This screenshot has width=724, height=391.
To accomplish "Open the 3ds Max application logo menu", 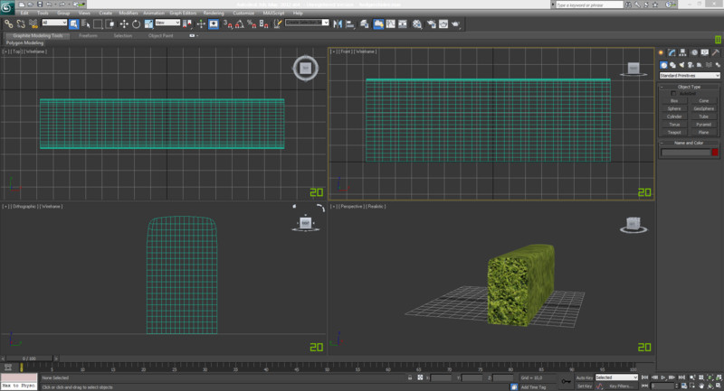I will 8,7.
